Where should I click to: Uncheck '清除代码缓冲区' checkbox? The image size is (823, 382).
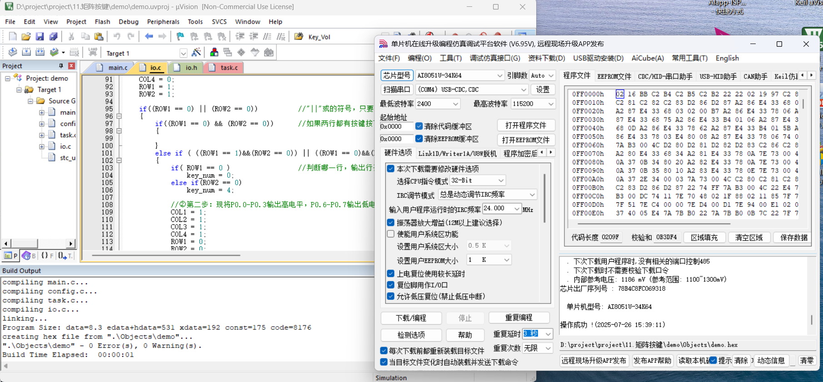[419, 126]
